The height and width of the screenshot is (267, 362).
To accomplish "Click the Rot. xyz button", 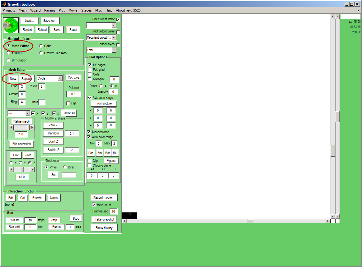I will pyautogui.click(x=73, y=78).
